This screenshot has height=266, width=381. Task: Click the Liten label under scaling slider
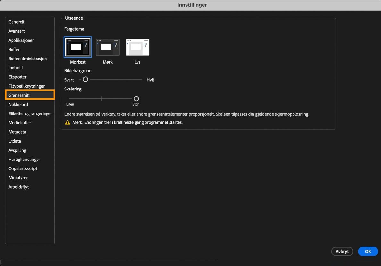(x=70, y=104)
